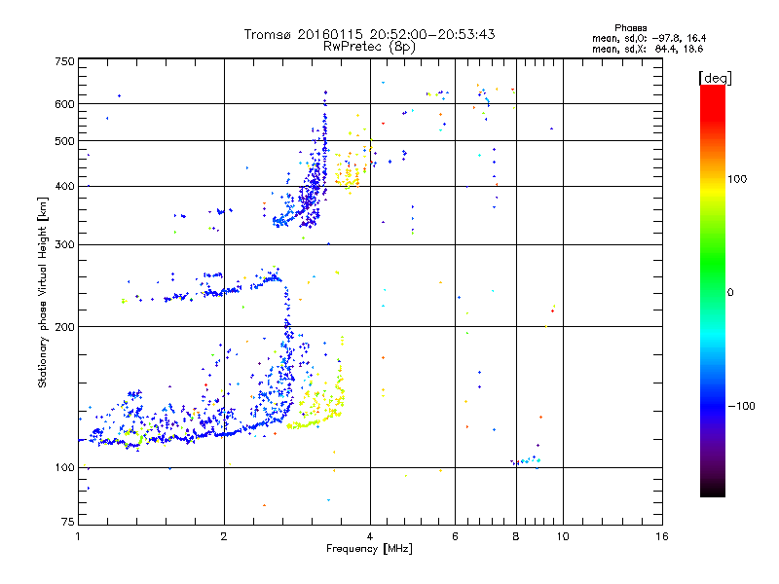Click the x-axis tick label '2'
The width and height of the screenshot is (779, 584).
[x=224, y=536]
